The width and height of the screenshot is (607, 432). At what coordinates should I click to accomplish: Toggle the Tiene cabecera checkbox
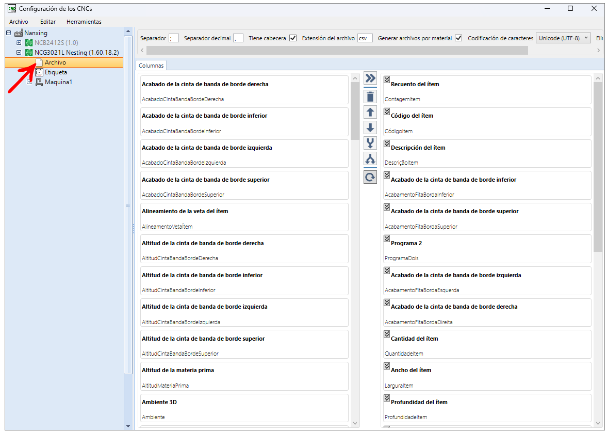point(293,38)
